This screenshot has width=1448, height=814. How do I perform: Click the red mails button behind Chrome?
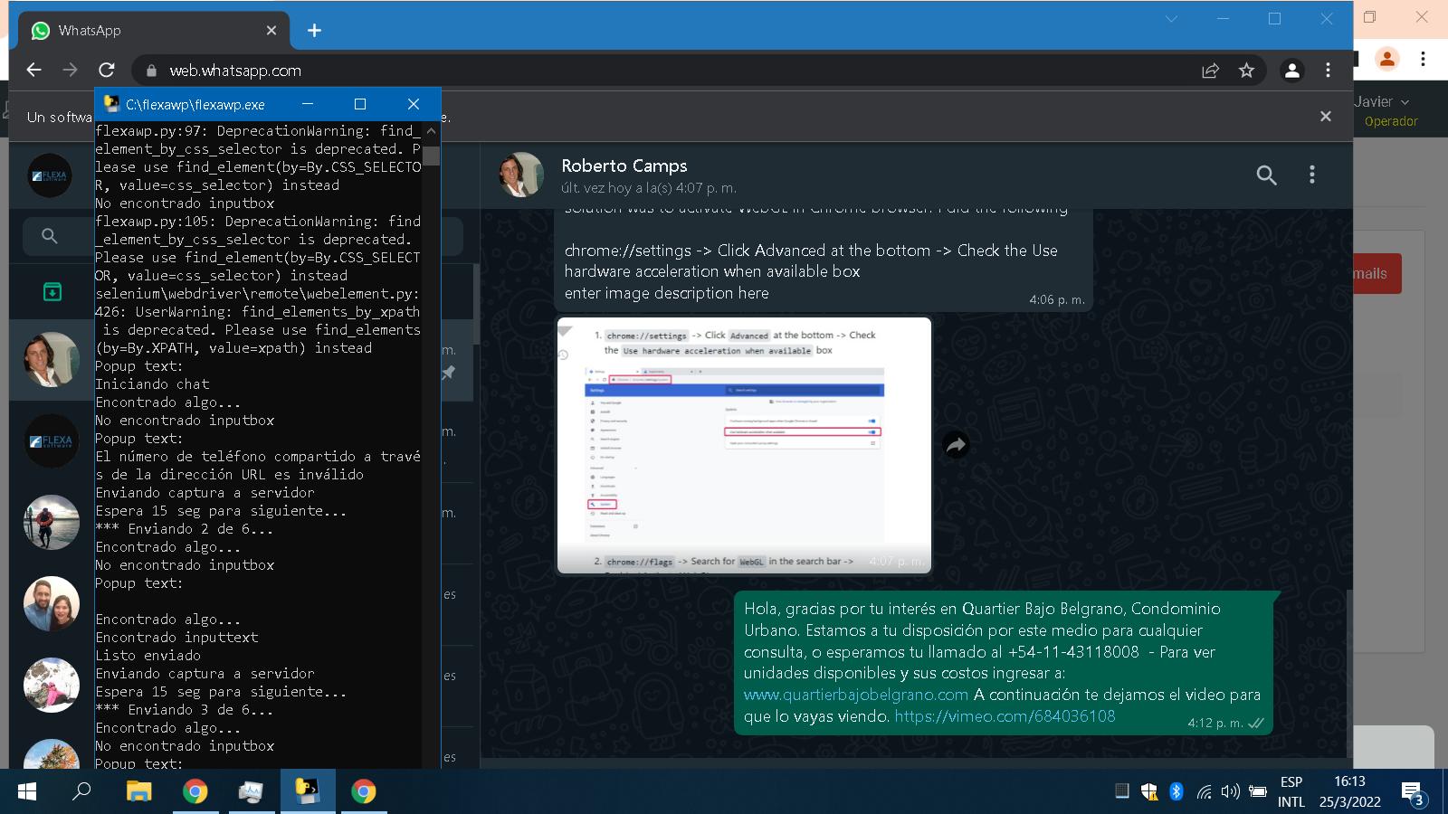click(x=1377, y=273)
